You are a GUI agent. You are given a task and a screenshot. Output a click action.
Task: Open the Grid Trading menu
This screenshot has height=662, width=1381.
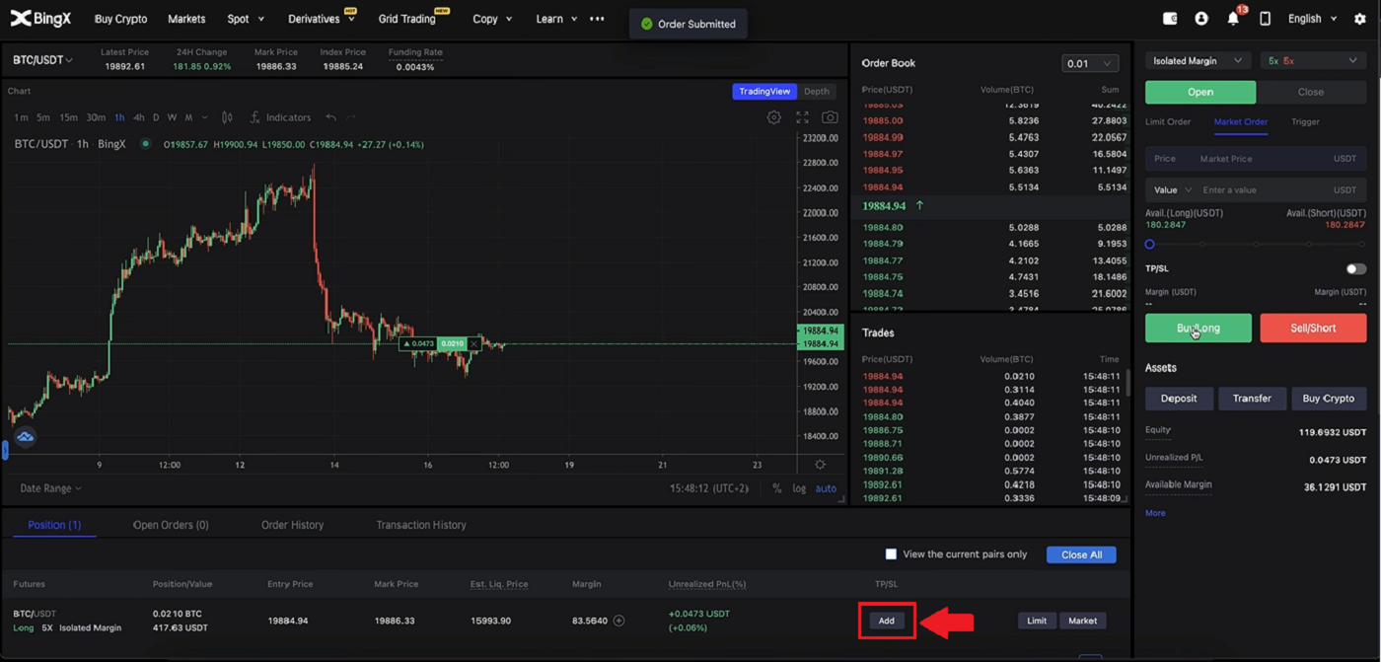(405, 18)
